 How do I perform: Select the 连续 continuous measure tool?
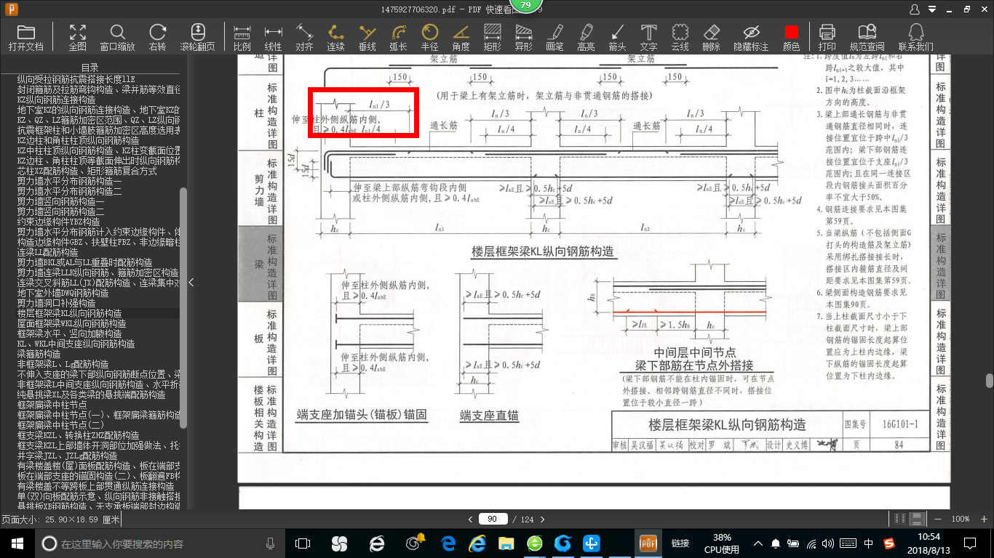click(335, 37)
